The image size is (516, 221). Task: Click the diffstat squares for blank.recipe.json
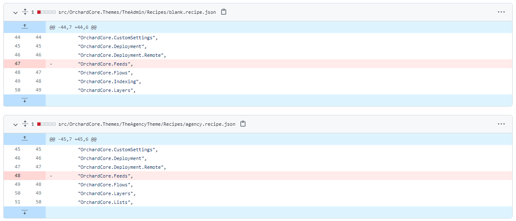46,12
